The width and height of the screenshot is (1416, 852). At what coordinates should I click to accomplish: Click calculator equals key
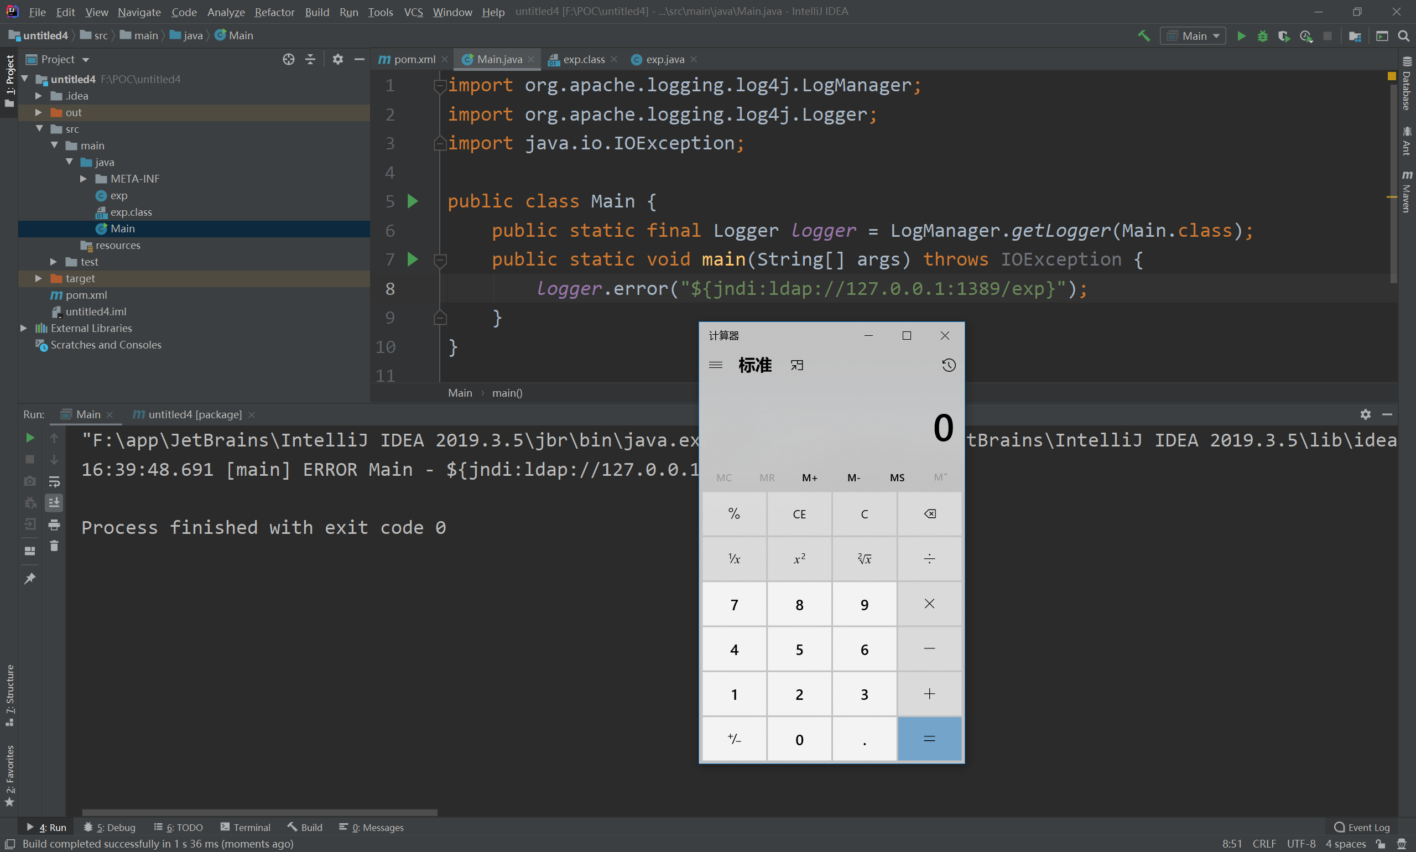[x=929, y=739]
